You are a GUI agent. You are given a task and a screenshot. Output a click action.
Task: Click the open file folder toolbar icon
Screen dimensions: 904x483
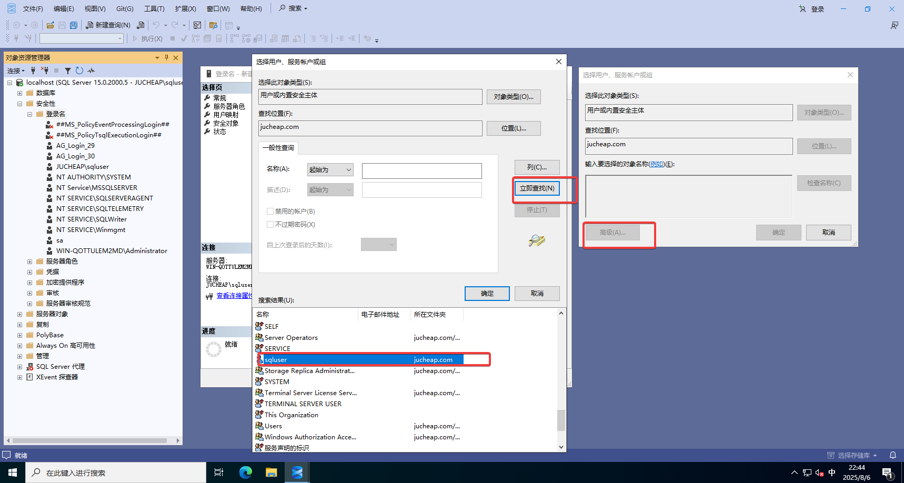pos(51,25)
